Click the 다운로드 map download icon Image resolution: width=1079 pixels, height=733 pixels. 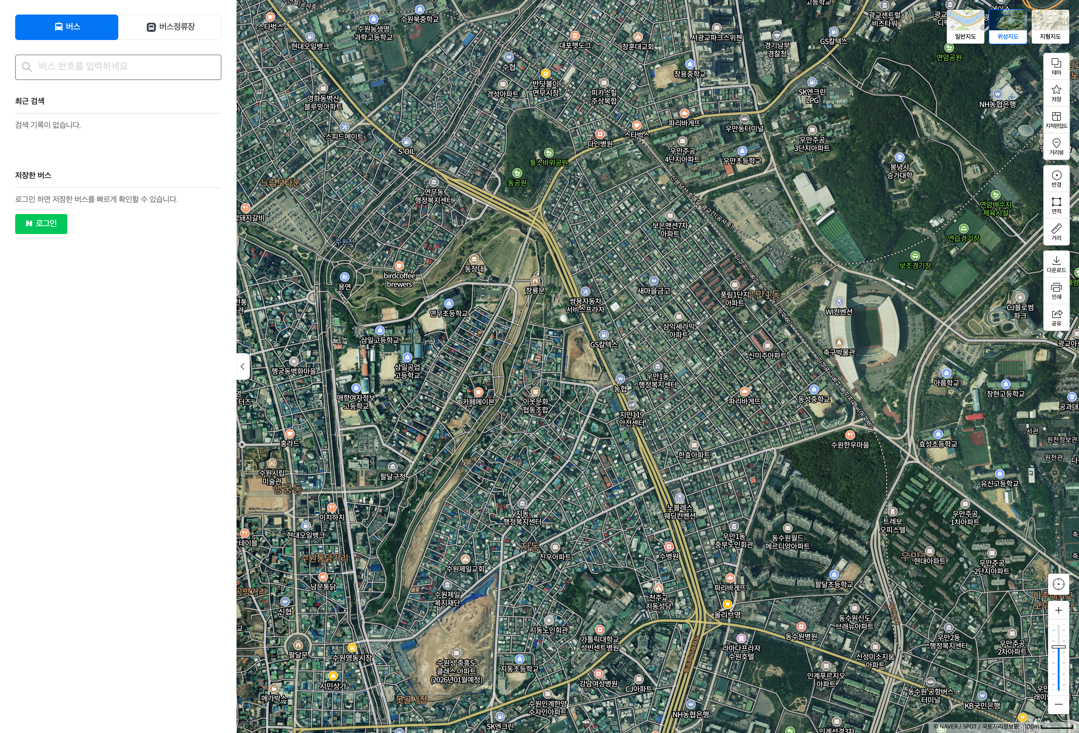[1056, 264]
